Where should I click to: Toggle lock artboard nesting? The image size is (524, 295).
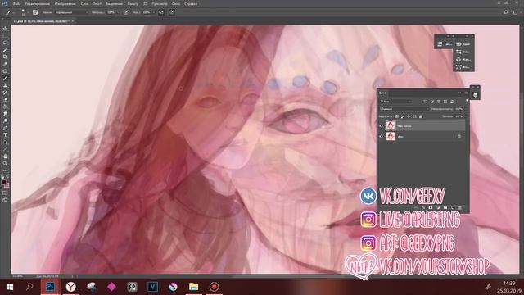(415, 116)
